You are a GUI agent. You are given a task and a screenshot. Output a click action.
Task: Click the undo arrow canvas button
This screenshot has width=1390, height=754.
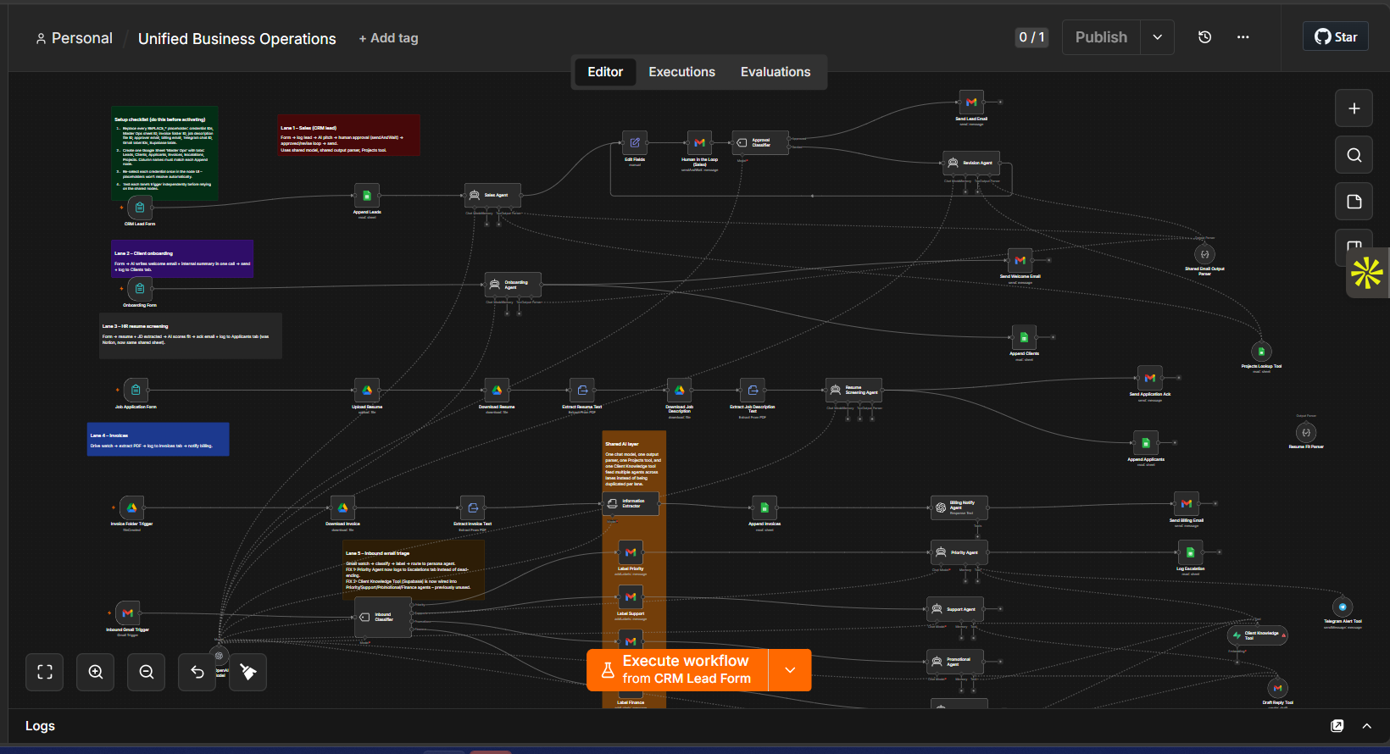[197, 672]
